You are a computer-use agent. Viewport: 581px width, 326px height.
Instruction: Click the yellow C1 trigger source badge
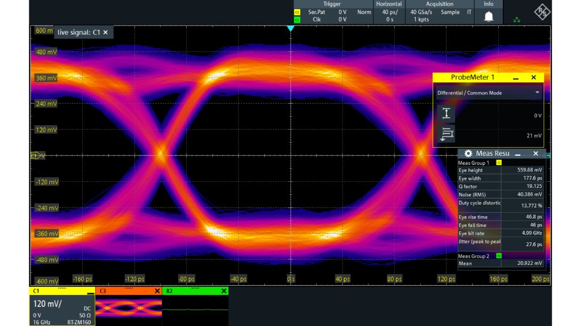(297, 12)
